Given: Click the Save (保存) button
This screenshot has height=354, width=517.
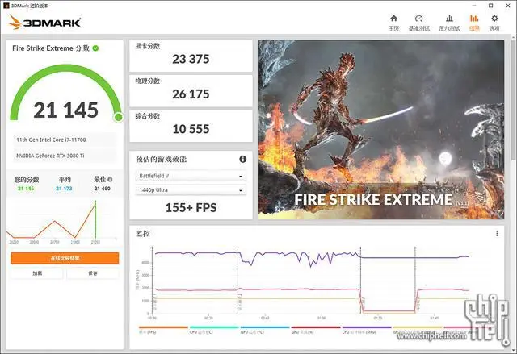Looking at the screenshot, I should pyautogui.click(x=93, y=273).
